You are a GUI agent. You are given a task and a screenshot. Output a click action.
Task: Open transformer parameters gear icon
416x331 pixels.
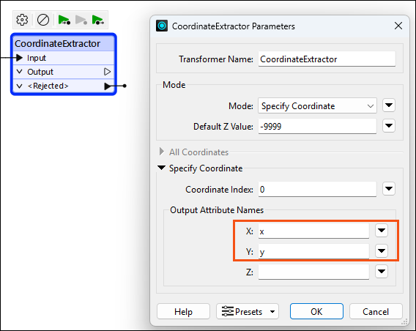[22, 20]
